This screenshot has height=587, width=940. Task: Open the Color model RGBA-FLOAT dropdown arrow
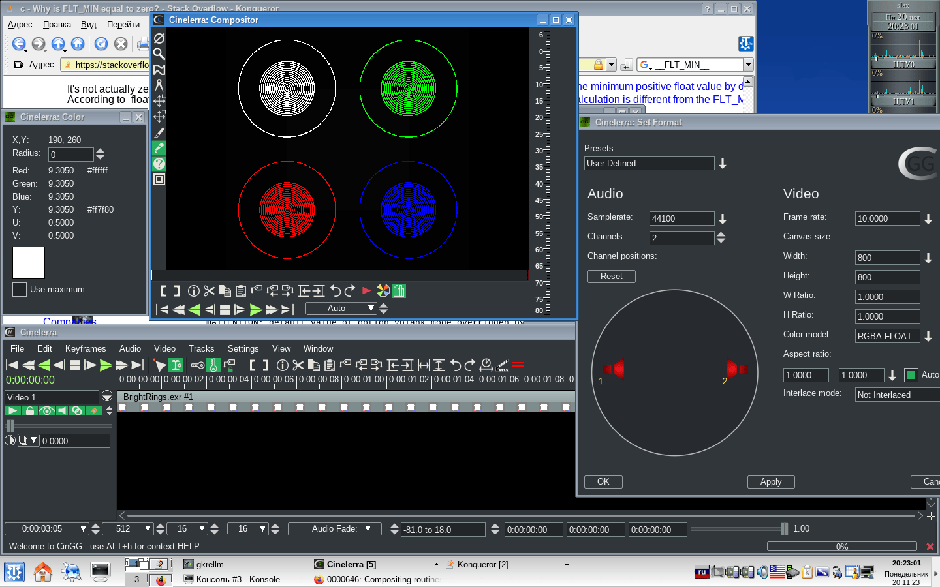[928, 337]
